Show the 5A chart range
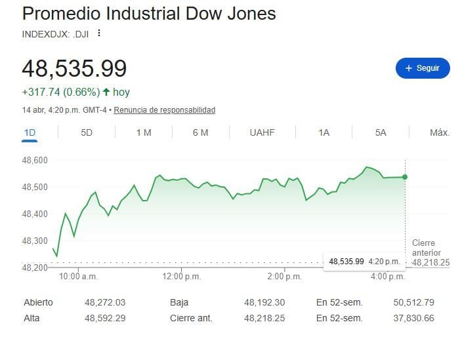460x337 pixels. [381, 132]
